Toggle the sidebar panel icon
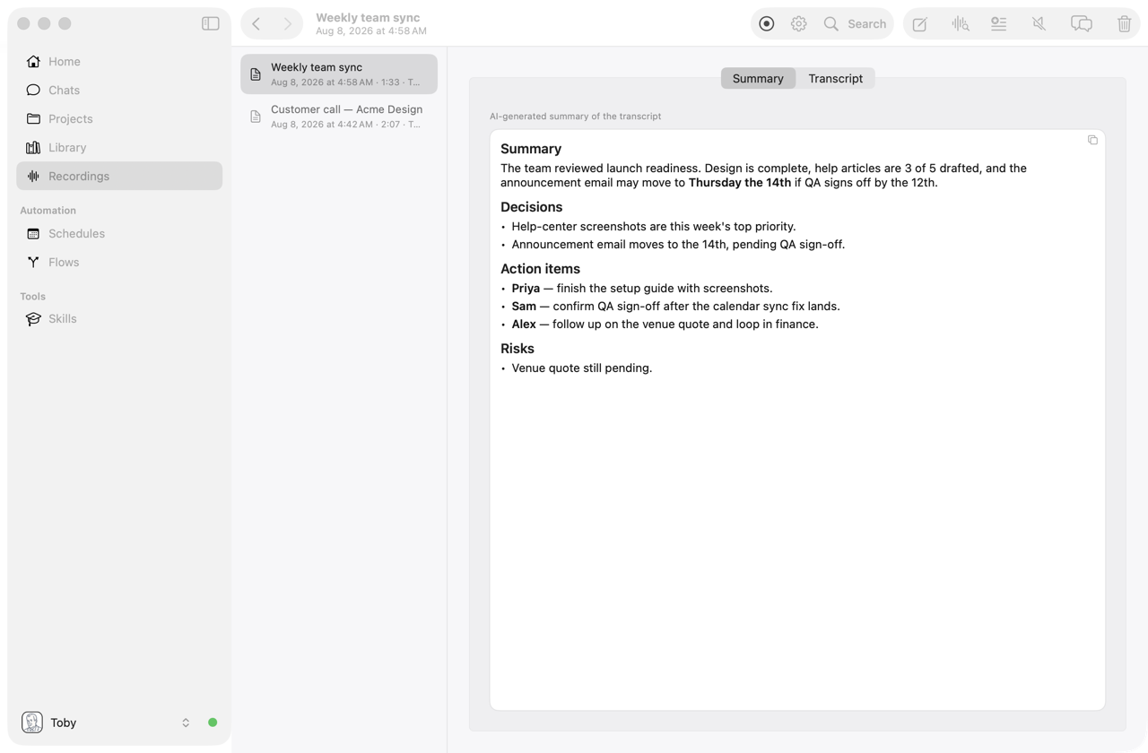This screenshot has width=1148, height=753. [211, 23]
